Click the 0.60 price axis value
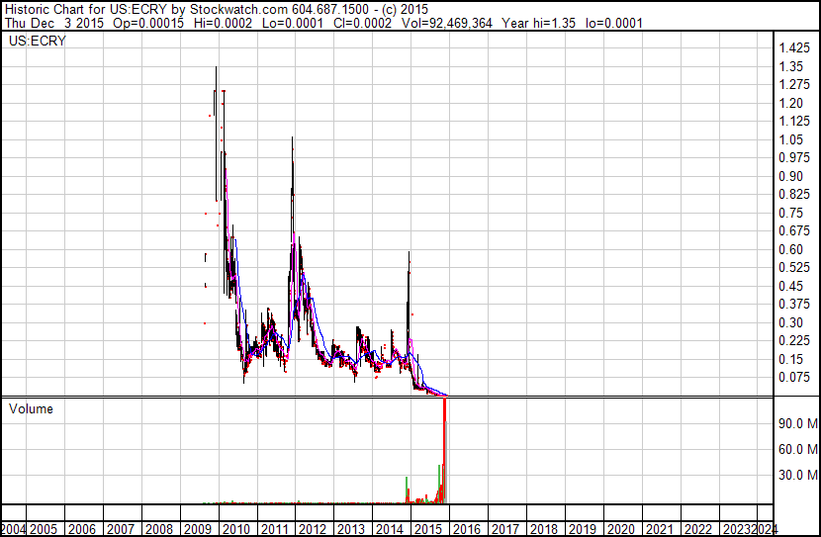The image size is (821, 537). (x=790, y=249)
